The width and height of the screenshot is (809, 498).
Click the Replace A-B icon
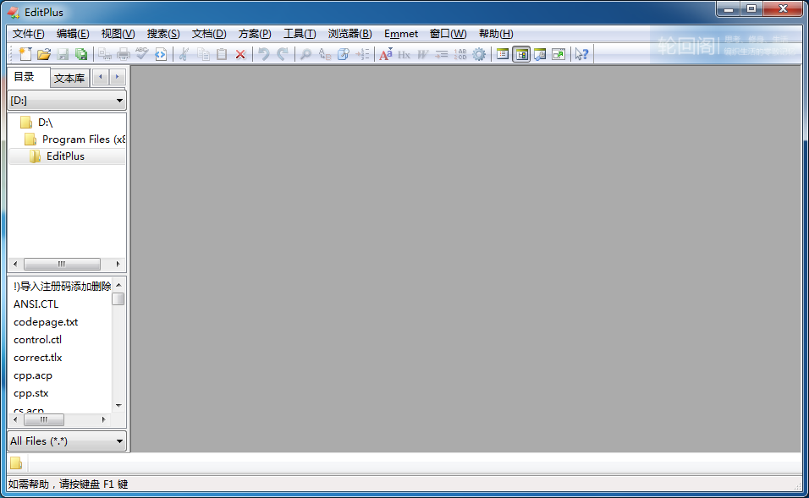coord(324,54)
